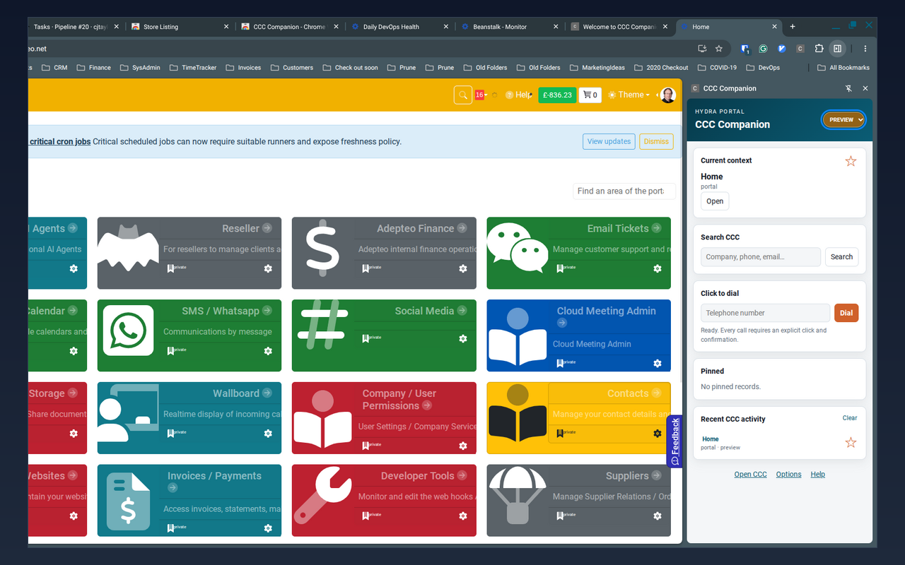The height and width of the screenshot is (565, 905).
Task: Unpin the CCC Companion side panel
Action: pyautogui.click(x=848, y=88)
